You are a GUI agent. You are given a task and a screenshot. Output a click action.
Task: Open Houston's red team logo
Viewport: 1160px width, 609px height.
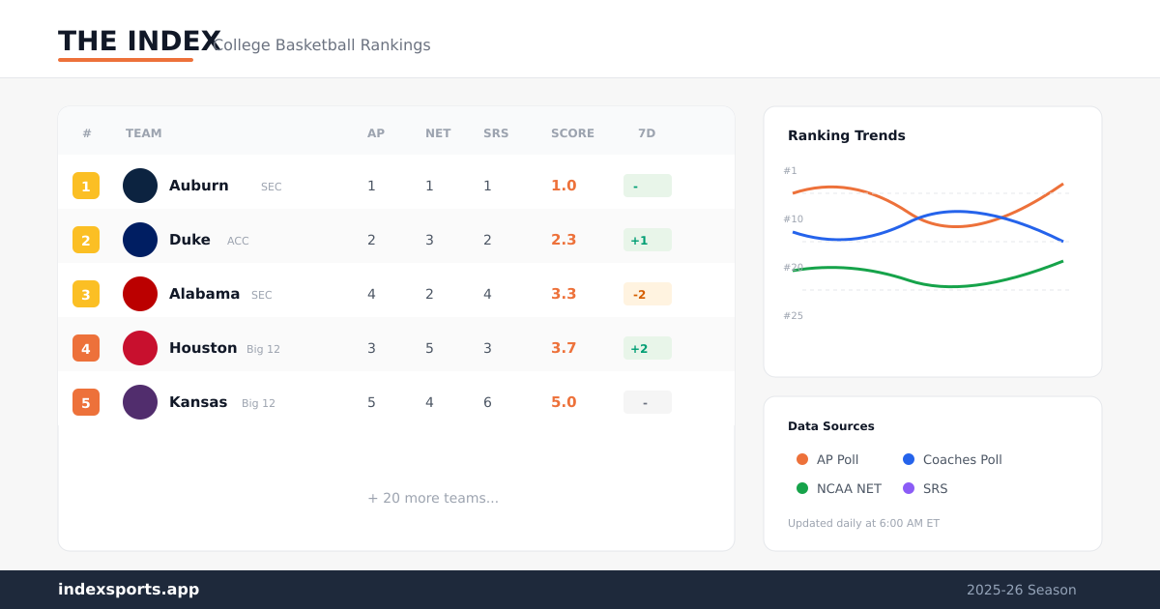click(140, 348)
